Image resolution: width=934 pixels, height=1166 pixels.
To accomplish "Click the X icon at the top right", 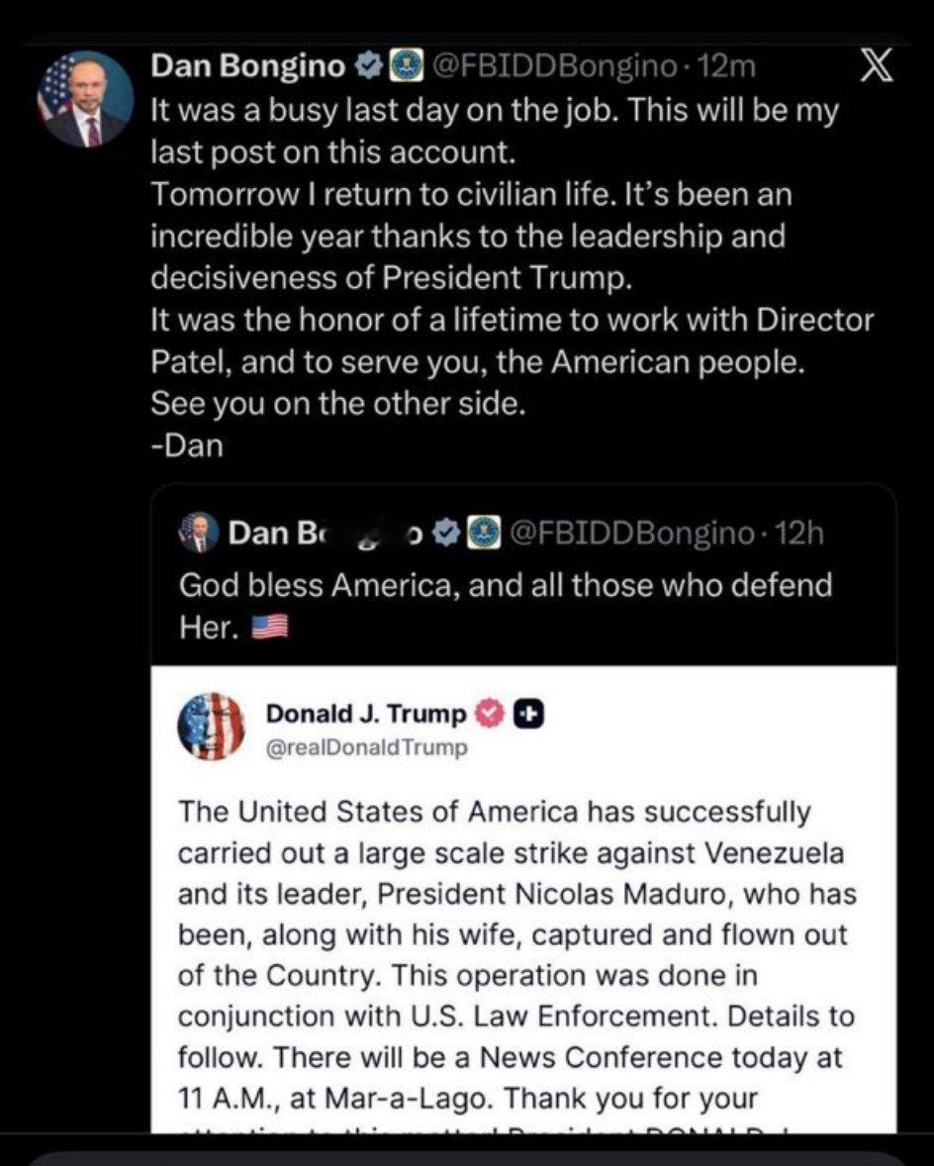I will coord(875,65).
